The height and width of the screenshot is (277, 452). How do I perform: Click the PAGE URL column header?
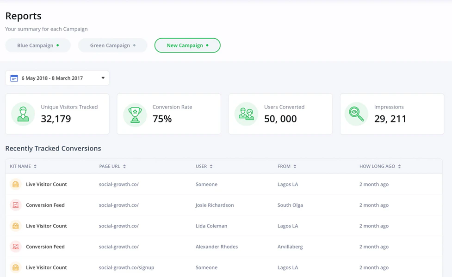[x=110, y=166]
